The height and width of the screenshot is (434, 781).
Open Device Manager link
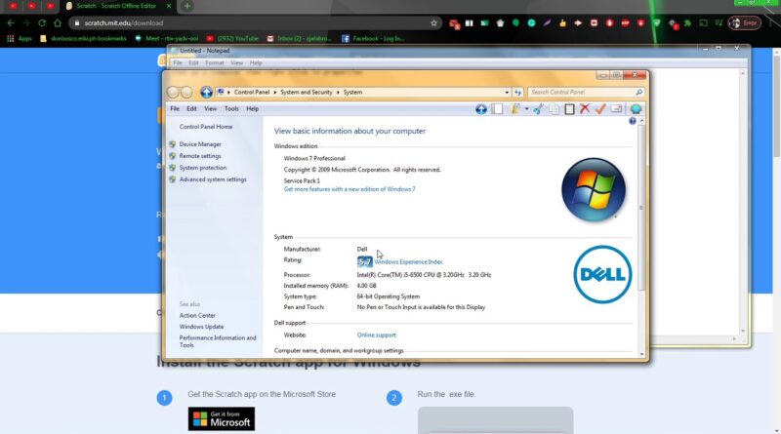point(200,144)
